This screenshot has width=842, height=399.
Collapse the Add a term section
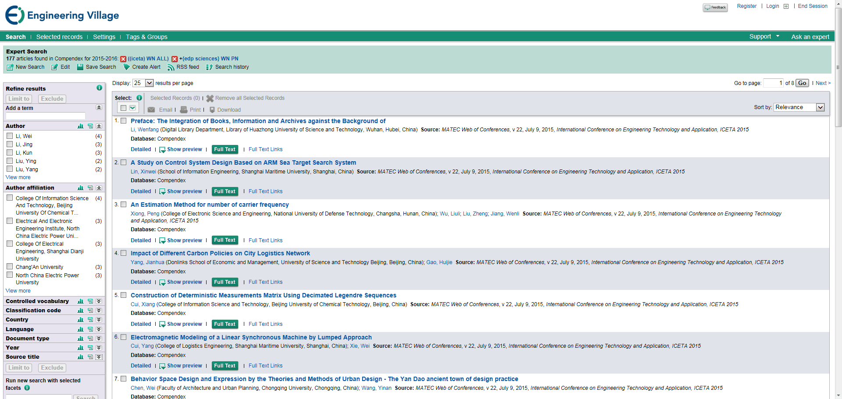click(x=99, y=108)
